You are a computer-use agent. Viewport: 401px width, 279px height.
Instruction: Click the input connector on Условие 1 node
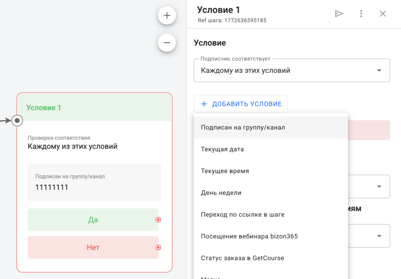[x=17, y=120]
